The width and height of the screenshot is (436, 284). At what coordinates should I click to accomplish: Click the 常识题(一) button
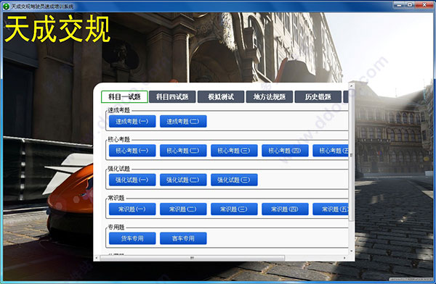point(132,209)
